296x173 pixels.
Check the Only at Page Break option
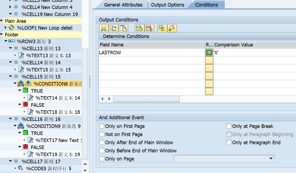[x=229, y=126]
